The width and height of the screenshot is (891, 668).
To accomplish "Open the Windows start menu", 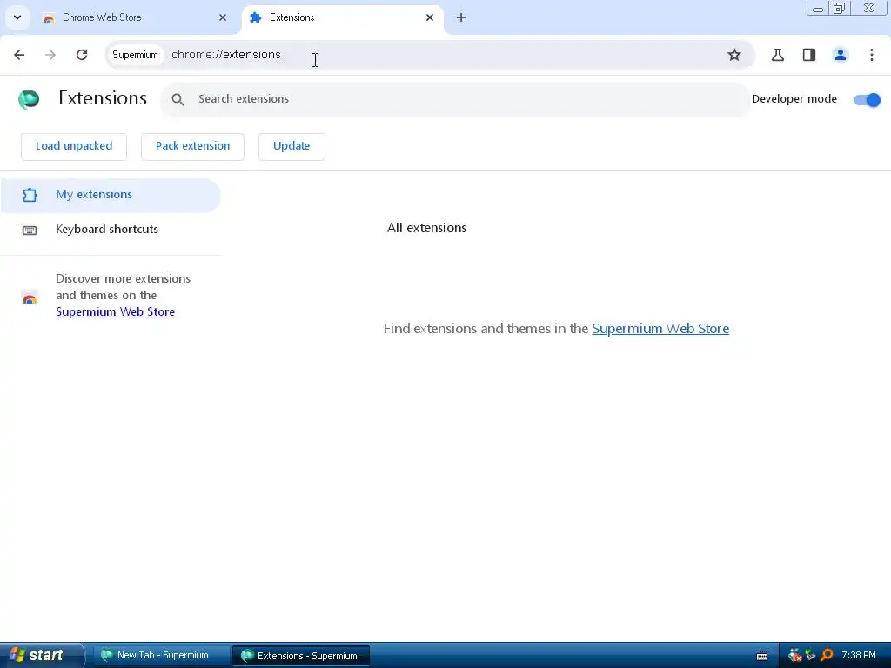I will tap(41, 656).
